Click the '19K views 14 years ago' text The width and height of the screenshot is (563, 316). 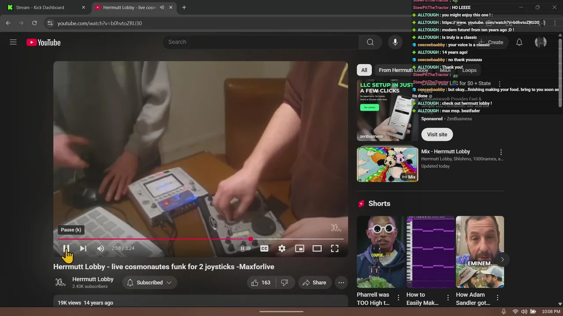click(x=85, y=303)
